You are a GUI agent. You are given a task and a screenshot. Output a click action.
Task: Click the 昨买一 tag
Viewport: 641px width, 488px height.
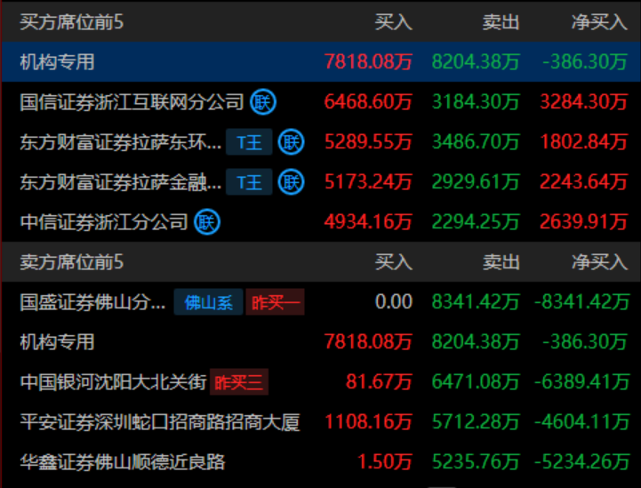(x=275, y=302)
